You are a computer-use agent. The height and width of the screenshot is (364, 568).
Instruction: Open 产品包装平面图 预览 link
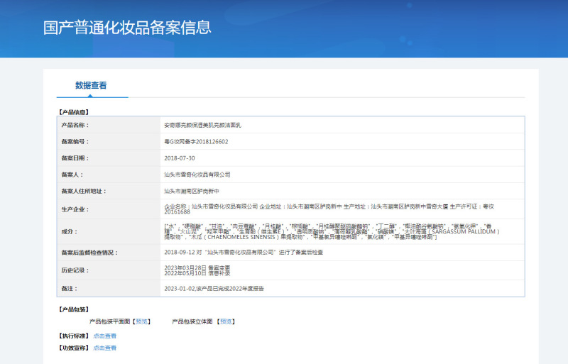[141, 321]
